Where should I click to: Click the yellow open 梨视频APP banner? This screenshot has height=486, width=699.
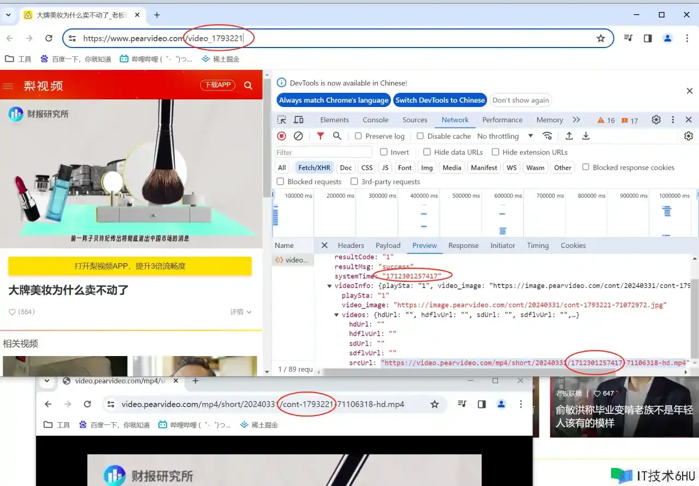[130, 266]
